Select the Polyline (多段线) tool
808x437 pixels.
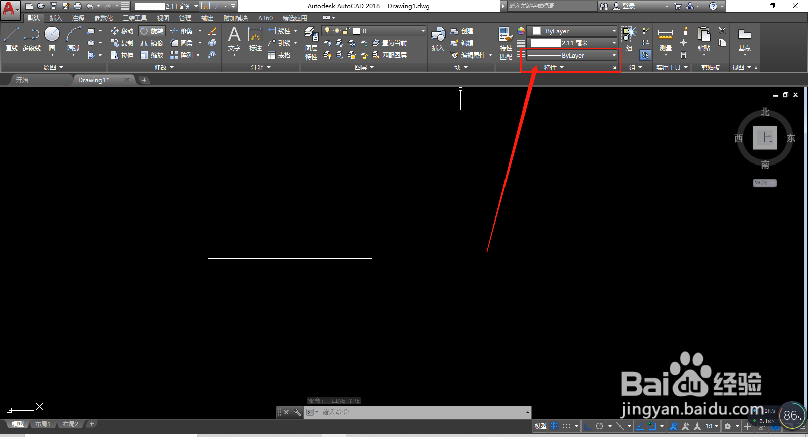pos(32,40)
